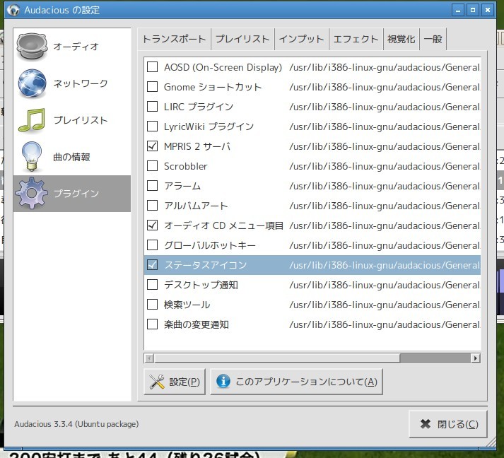Click このアプリケーションについて(A) button

click(296, 382)
